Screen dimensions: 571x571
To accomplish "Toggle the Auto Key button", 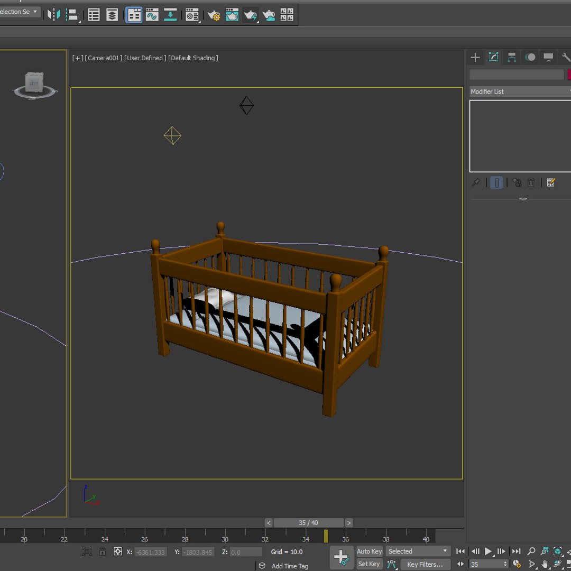I will point(369,551).
